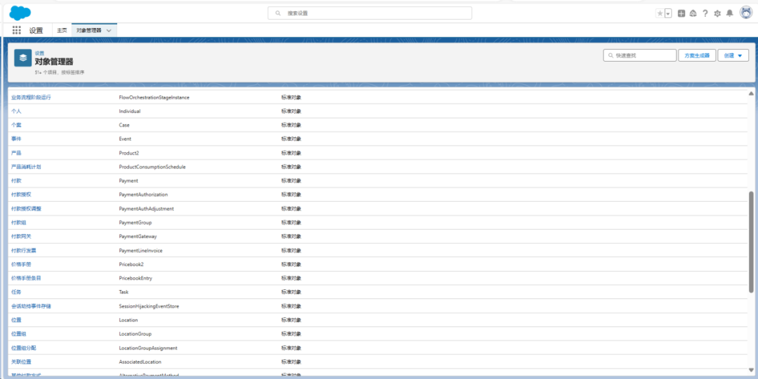Open the 个人 (Individual) object link
This screenshot has width=758, height=379.
coord(16,111)
